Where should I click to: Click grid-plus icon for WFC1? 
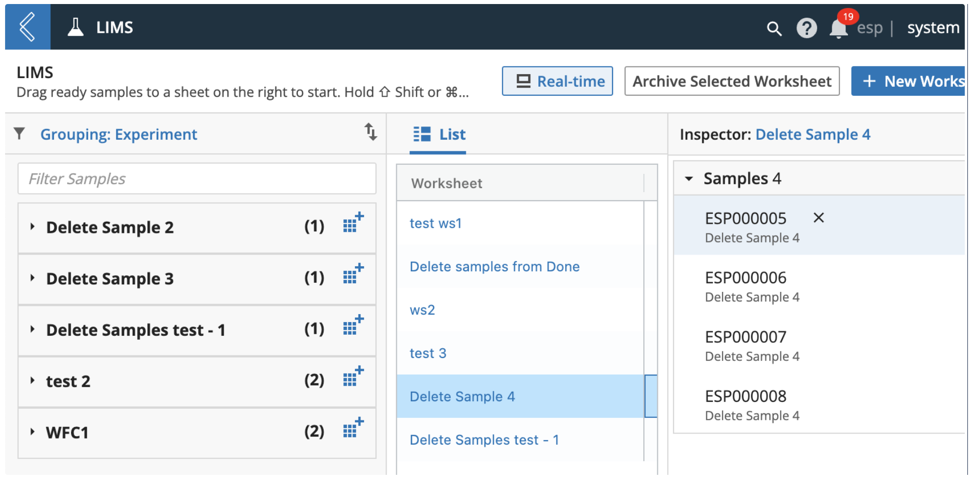pyautogui.click(x=353, y=428)
